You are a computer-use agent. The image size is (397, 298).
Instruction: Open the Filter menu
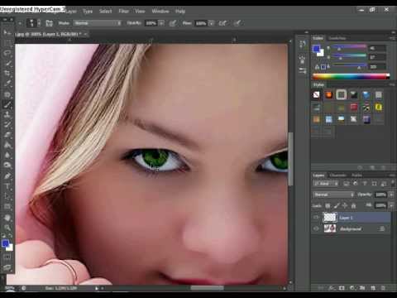pos(123,12)
